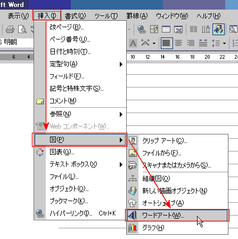
Task: Open the 書式 menu
Action: pyautogui.click(x=75, y=15)
